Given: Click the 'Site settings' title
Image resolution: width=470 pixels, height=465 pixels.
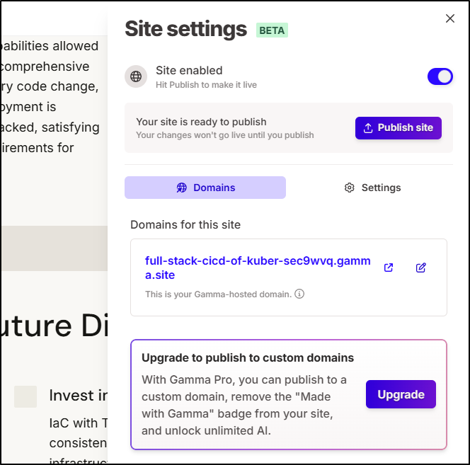Looking at the screenshot, I should (186, 29).
